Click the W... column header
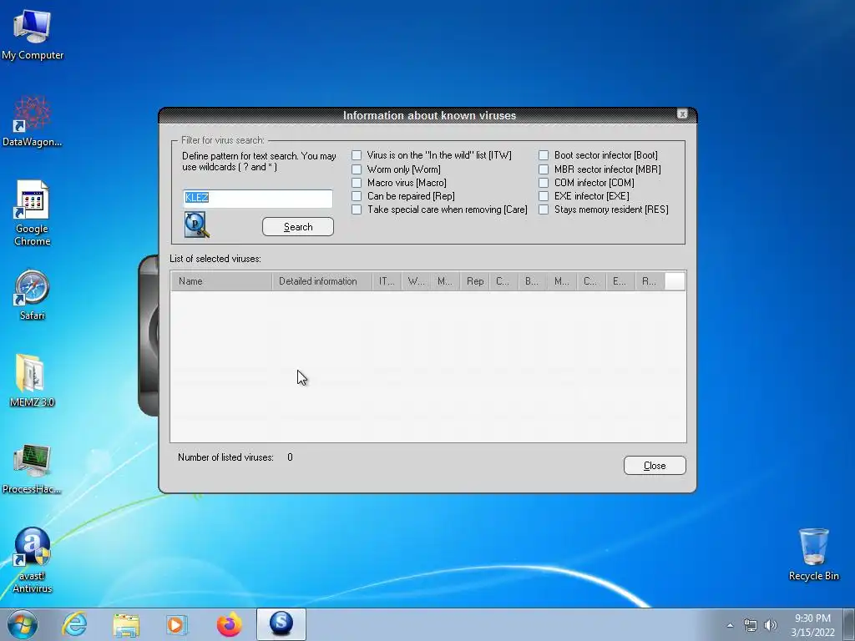 [416, 281]
